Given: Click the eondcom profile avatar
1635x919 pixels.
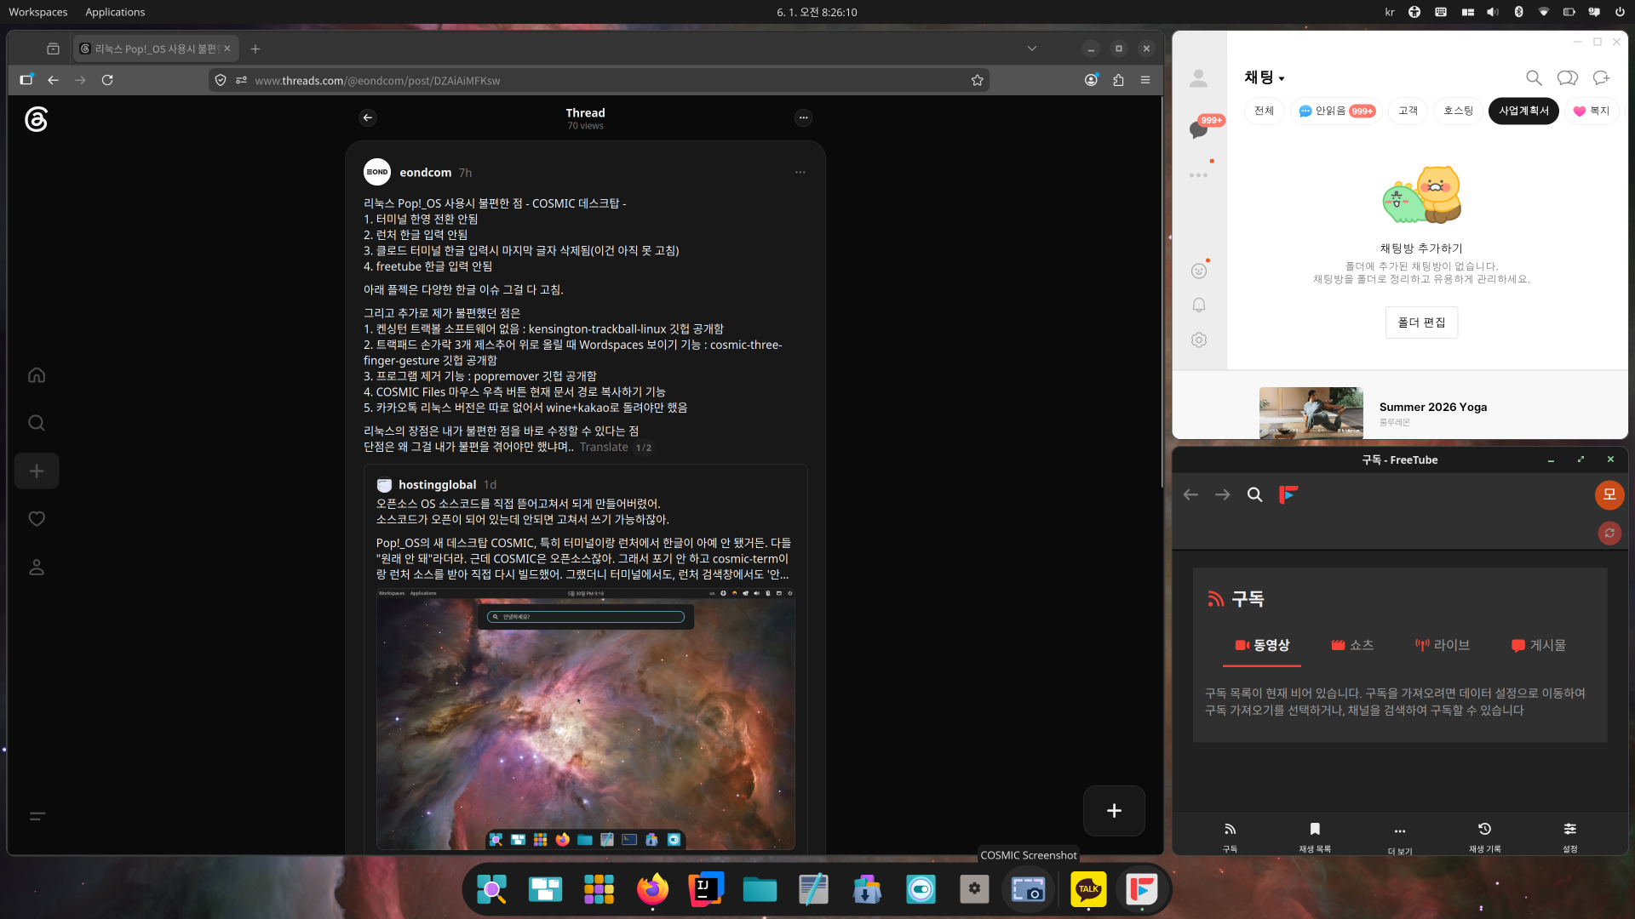Looking at the screenshot, I should pos(377,172).
